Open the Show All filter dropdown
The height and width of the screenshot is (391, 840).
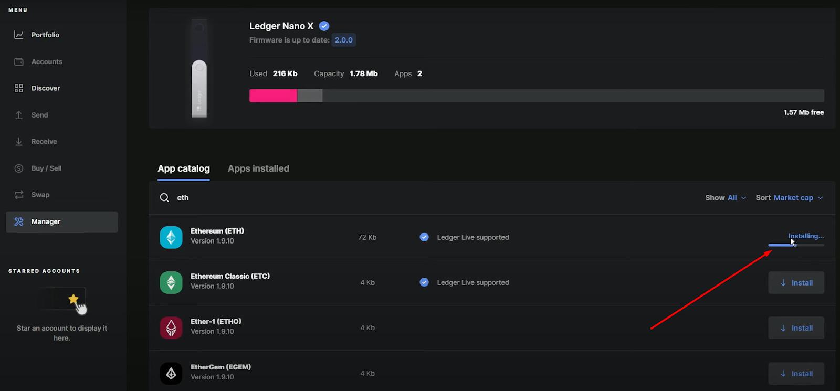pos(726,198)
